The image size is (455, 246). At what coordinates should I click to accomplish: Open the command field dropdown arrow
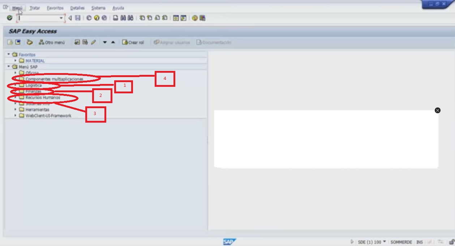pyautogui.click(x=61, y=17)
